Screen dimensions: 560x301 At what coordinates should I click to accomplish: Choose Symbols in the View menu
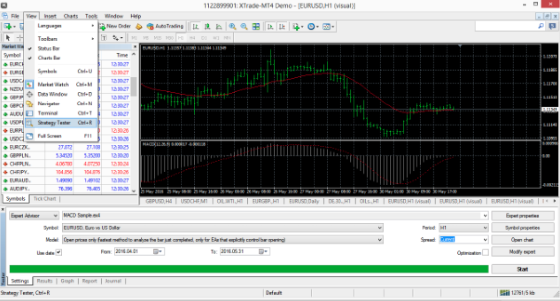(61, 71)
